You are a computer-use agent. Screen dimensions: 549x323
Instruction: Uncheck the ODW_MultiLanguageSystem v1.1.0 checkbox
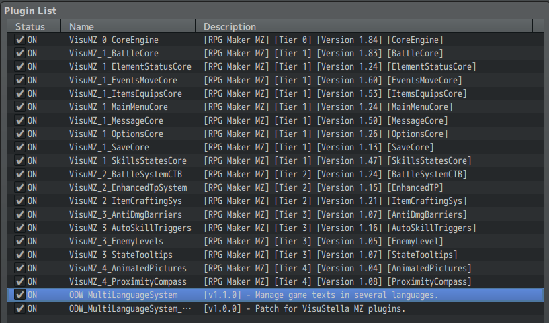tap(20, 295)
